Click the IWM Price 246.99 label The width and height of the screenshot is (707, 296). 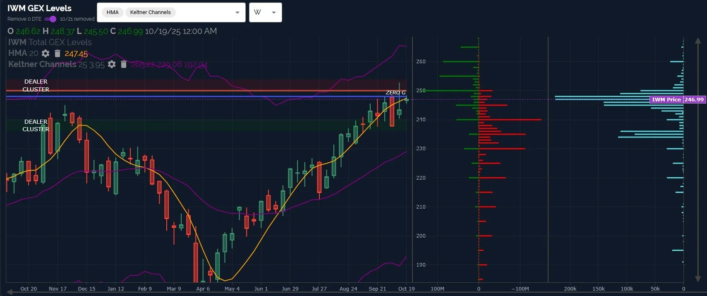click(x=678, y=99)
